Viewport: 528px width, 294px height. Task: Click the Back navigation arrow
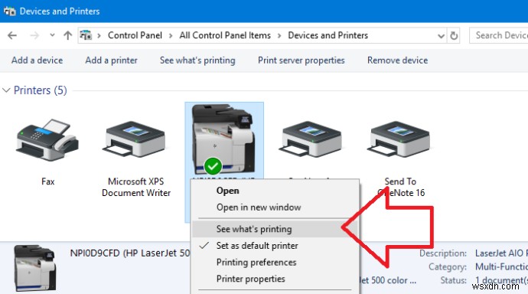click(12, 35)
